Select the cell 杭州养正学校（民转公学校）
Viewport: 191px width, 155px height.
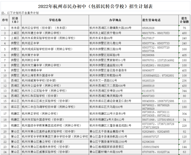[x=55, y=114]
